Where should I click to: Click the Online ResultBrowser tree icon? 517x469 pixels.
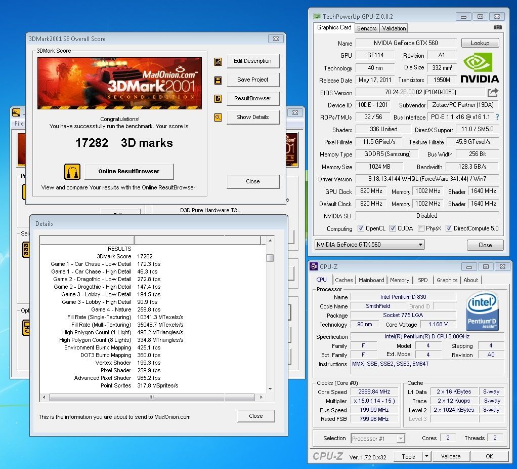pos(72,172)
